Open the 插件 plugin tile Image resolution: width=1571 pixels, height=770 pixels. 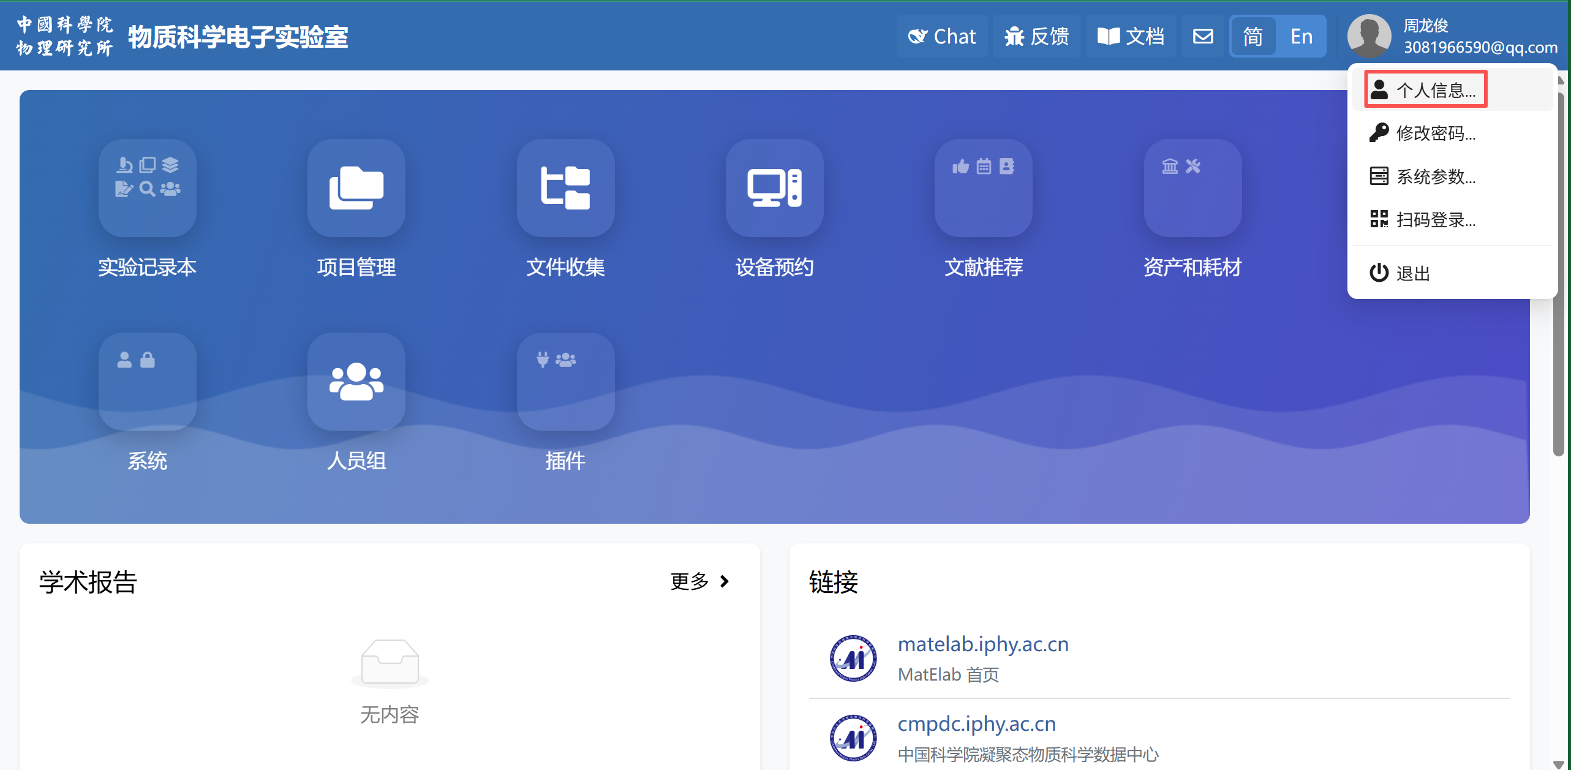(x=565, y=381)
